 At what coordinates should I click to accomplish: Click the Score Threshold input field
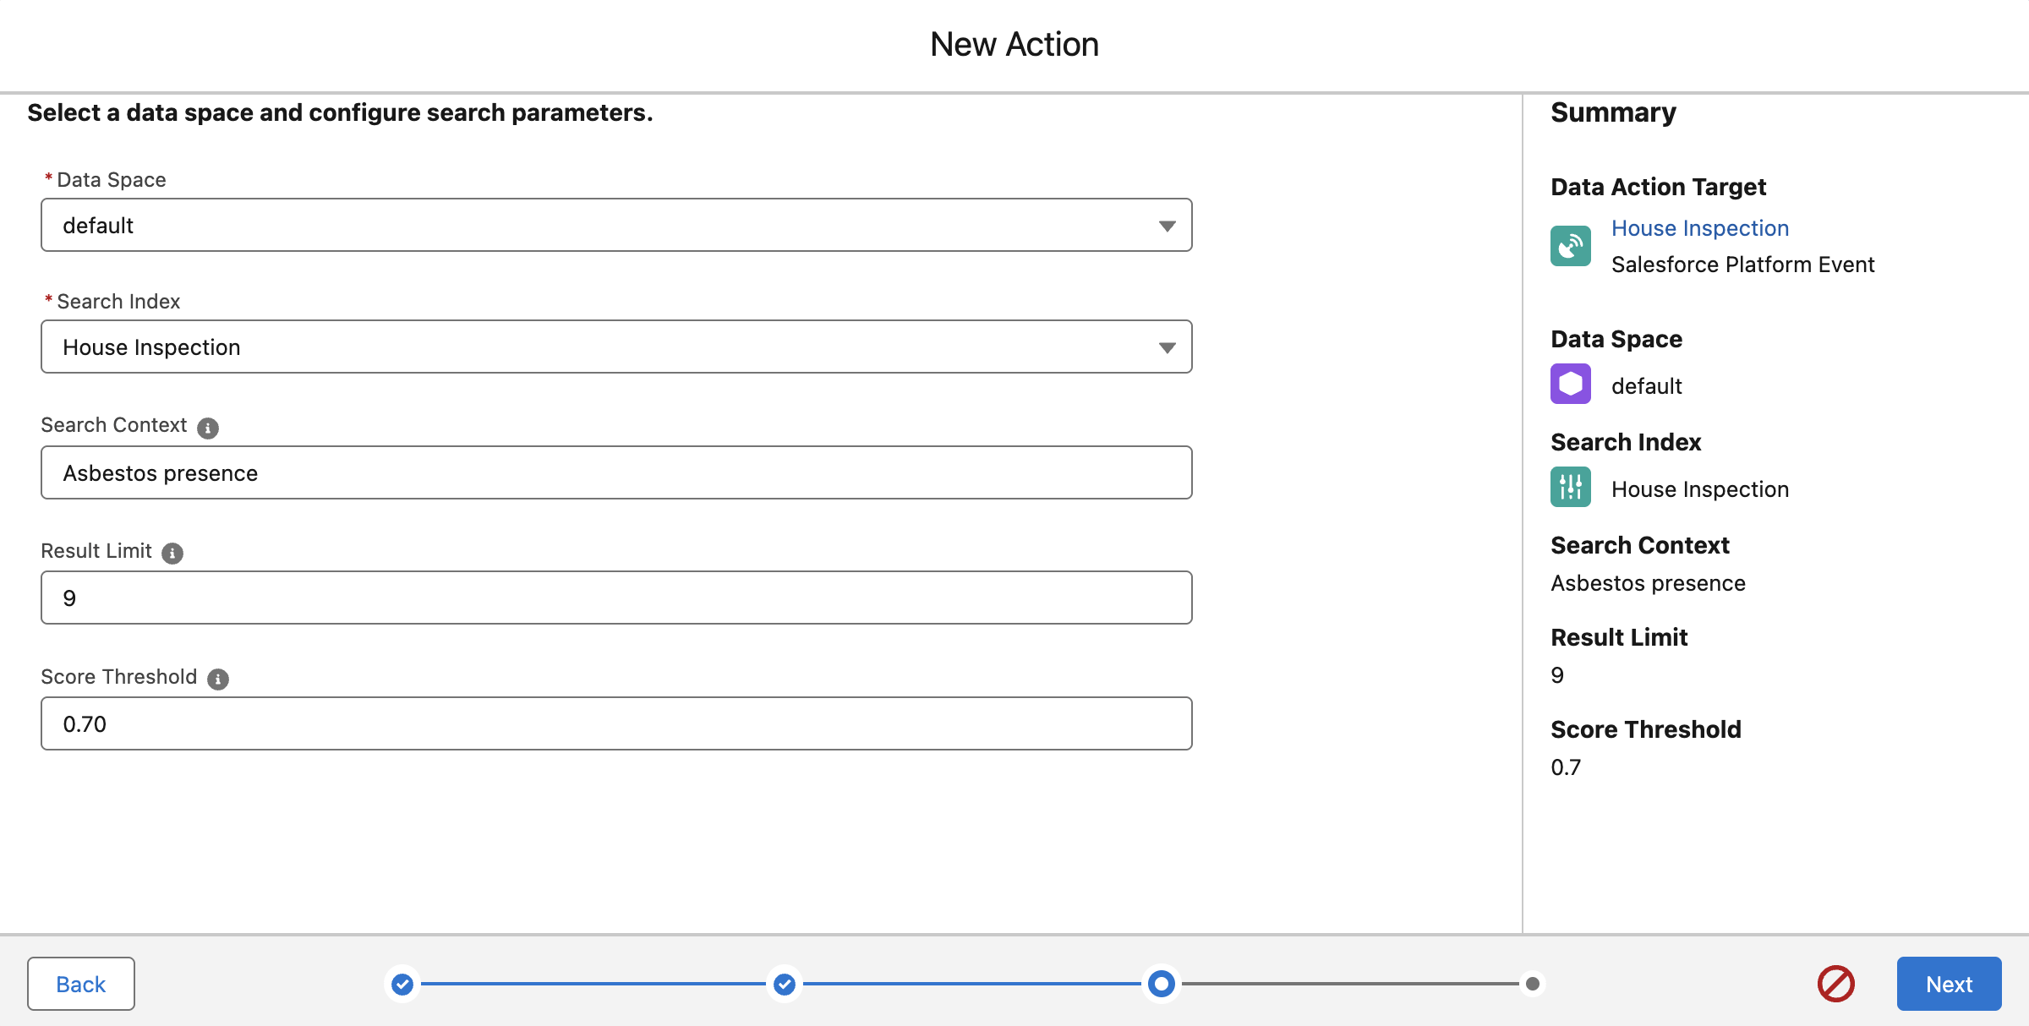coord(616,724)
